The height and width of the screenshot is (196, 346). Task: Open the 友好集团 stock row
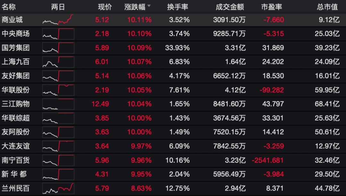point(15,76)
